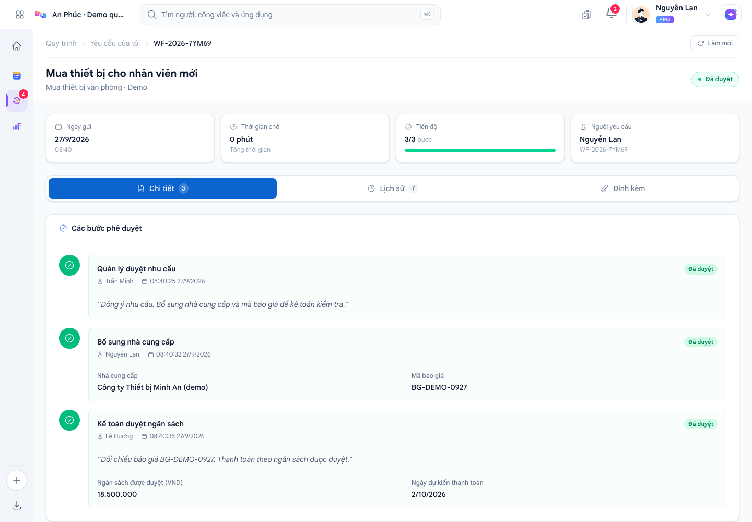This screenshot has width=752, height=522.
Task: Click budget value 18.500.000
Action: point(117,494)
